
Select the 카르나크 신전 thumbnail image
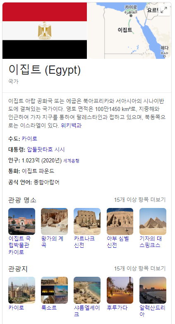(x=87, y=221)
